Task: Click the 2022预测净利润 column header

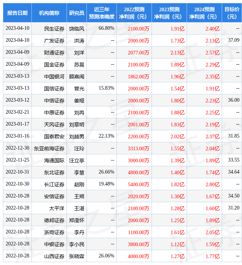Action: point(134,13)
